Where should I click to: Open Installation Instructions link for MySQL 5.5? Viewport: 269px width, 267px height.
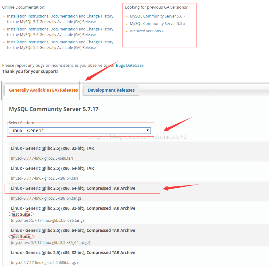coord(28,42)
